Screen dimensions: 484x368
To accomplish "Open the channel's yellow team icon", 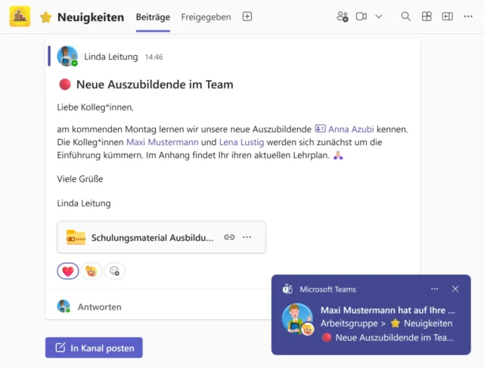I will [x=20, y=17].
